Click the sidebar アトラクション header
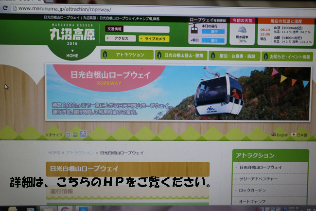 [270, 155]
